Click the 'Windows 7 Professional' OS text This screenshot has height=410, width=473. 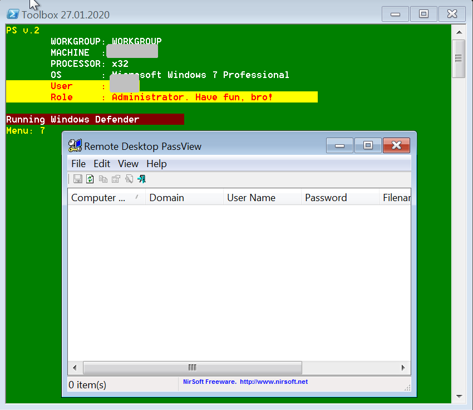pyautogui.click(x=228, y=75)
